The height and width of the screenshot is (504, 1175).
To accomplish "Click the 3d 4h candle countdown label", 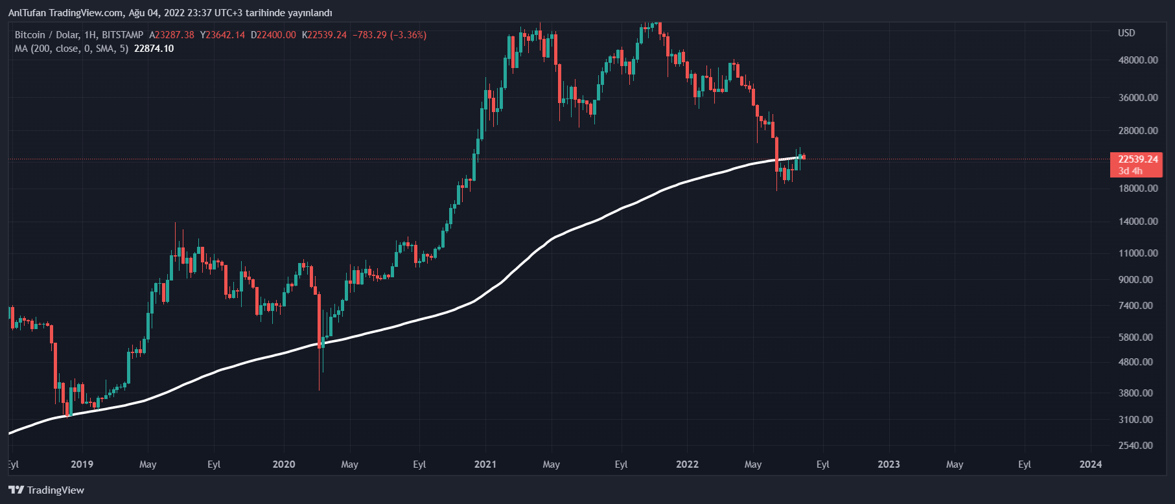I will tap(1130, 171).
